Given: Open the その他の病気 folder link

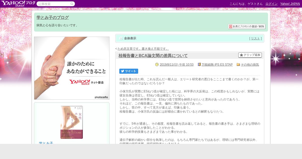Looking at the screenshot, I should coord(250,65).
